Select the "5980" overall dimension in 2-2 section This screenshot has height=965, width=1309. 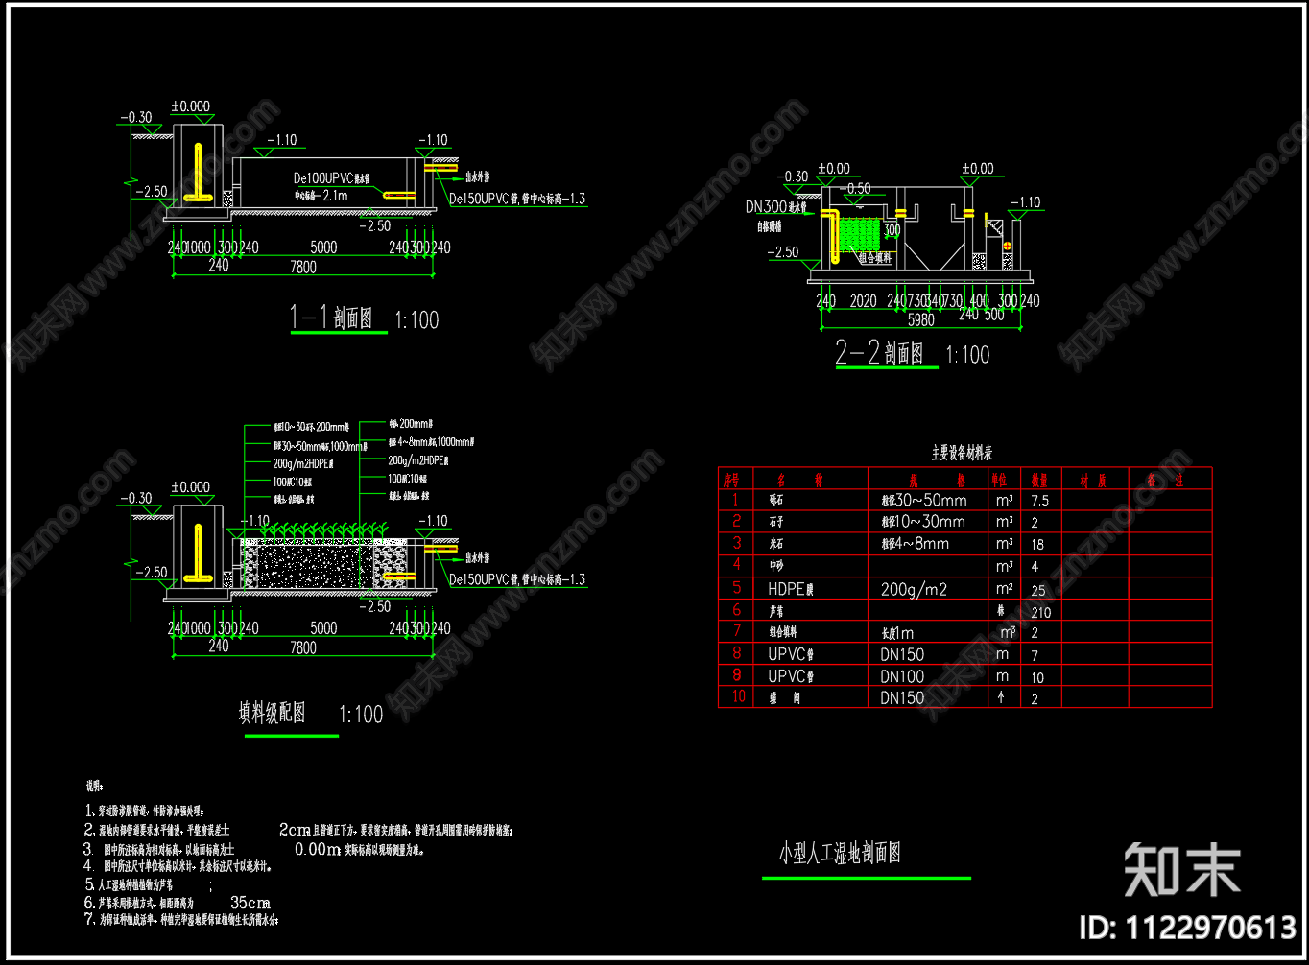(x=920, y=320)
